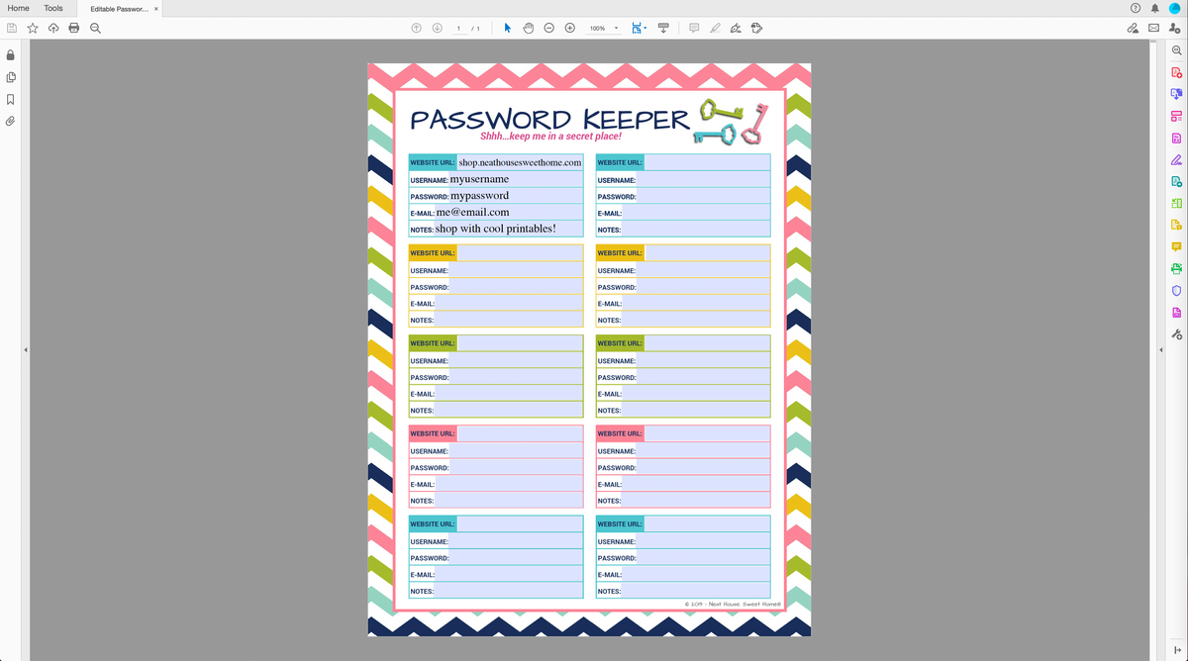
Task: Print the document using the printer icon
Action: pyautogui.click(x=73, y=27)
